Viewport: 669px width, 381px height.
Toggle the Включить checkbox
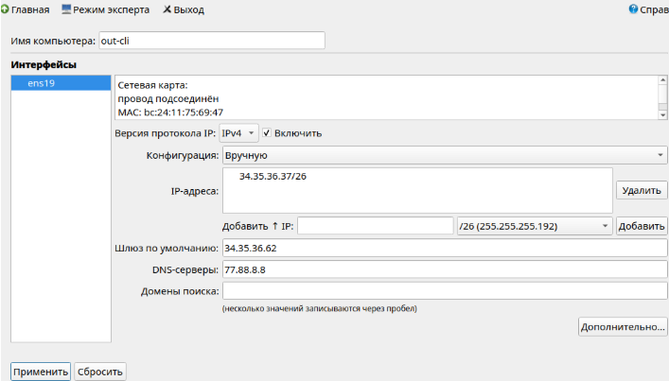click(268, 133)
